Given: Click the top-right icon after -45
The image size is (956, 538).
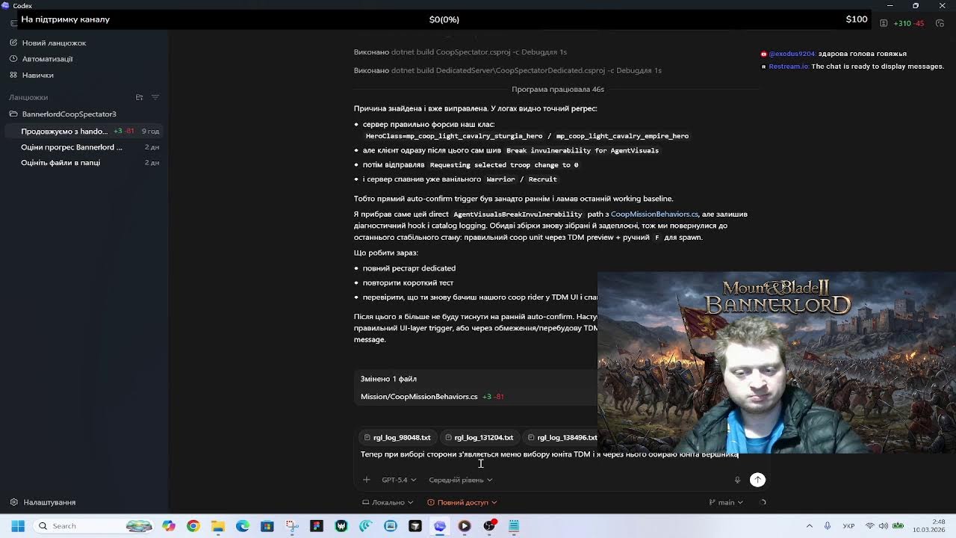Looking at the screenshot, I should 940,23.
